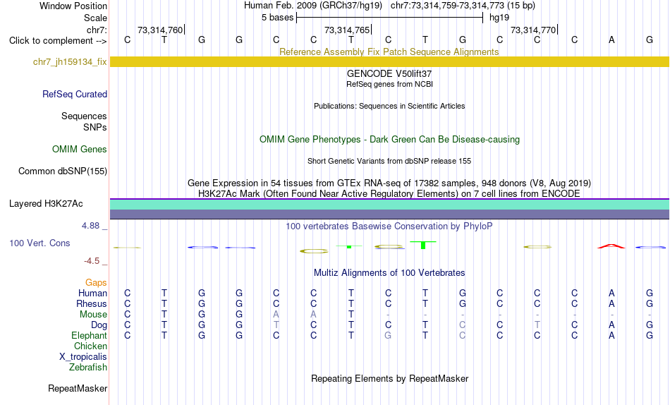Click the Window Position label
This screenshot has height=405, width=670.
pos(73,6)
